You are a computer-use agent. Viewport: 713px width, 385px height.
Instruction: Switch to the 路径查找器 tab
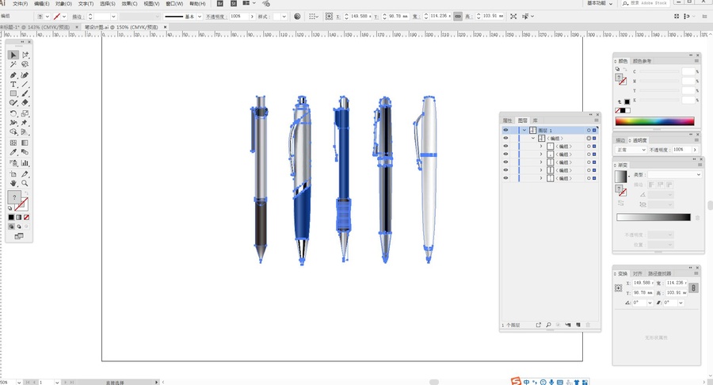(x=659, y=273)
